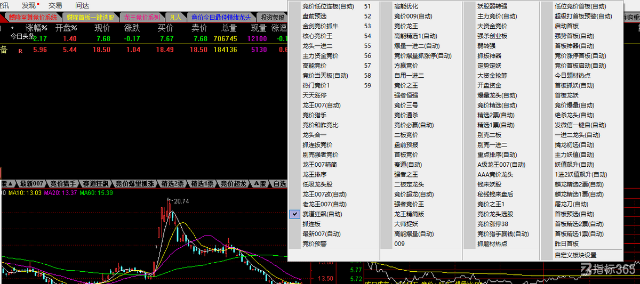Sort by 买价 column header
The height and width of the screenshot is (284, 640).
tap(166, 28)
